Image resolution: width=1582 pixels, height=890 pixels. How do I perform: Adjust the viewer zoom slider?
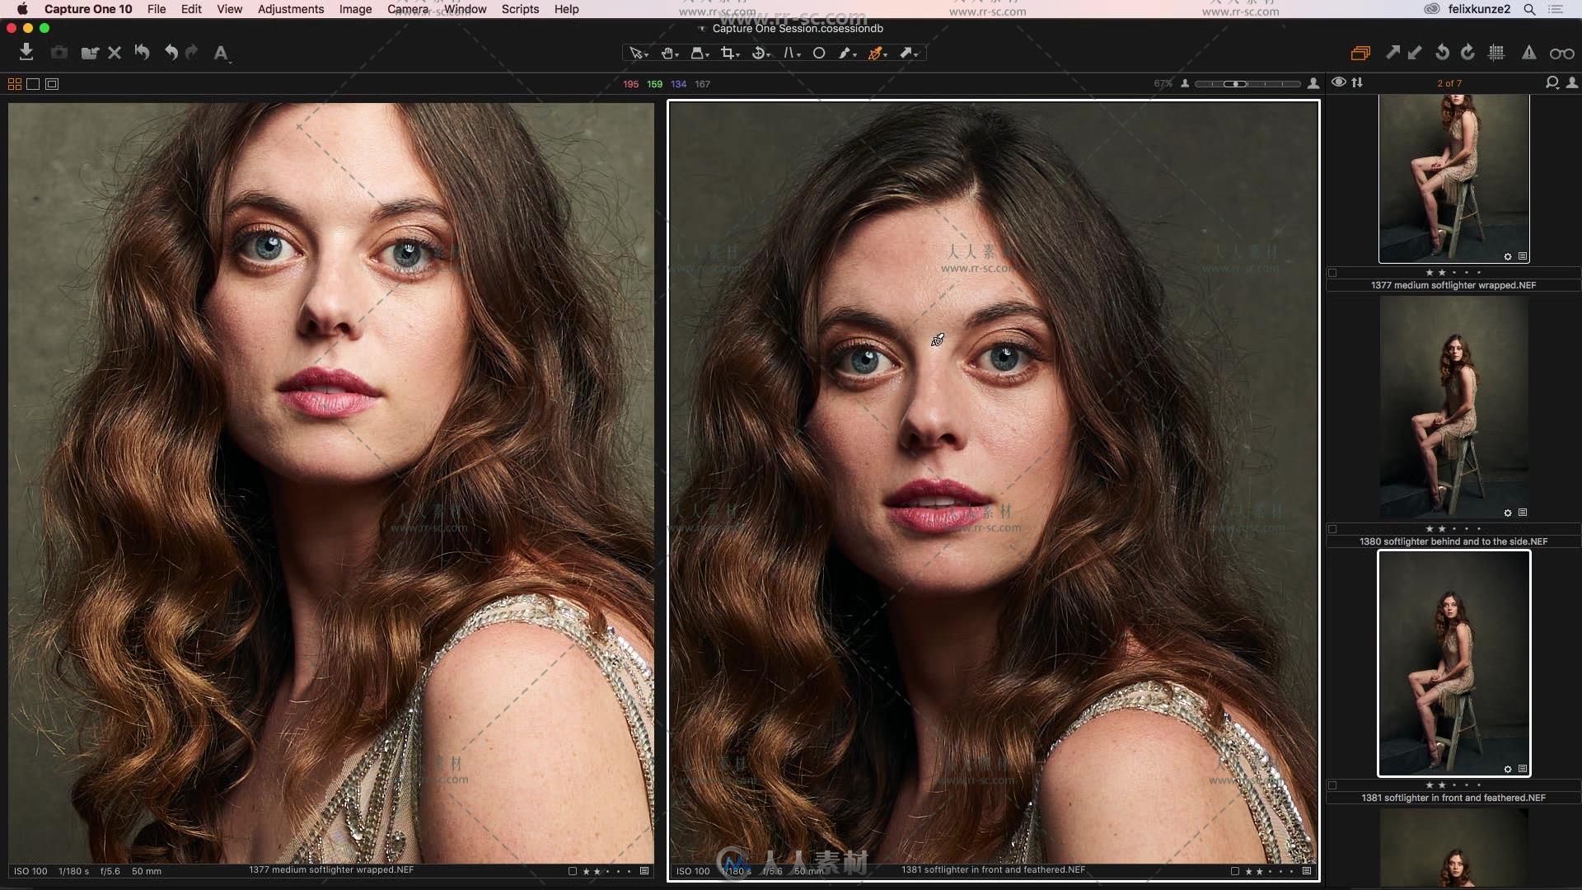pyautogui.click(x=1247, y=84)
